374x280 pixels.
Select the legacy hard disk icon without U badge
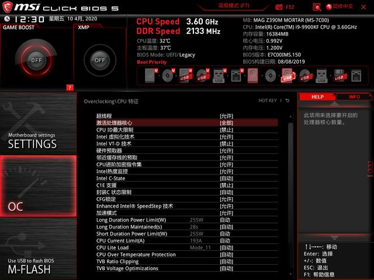pos(253,76)
